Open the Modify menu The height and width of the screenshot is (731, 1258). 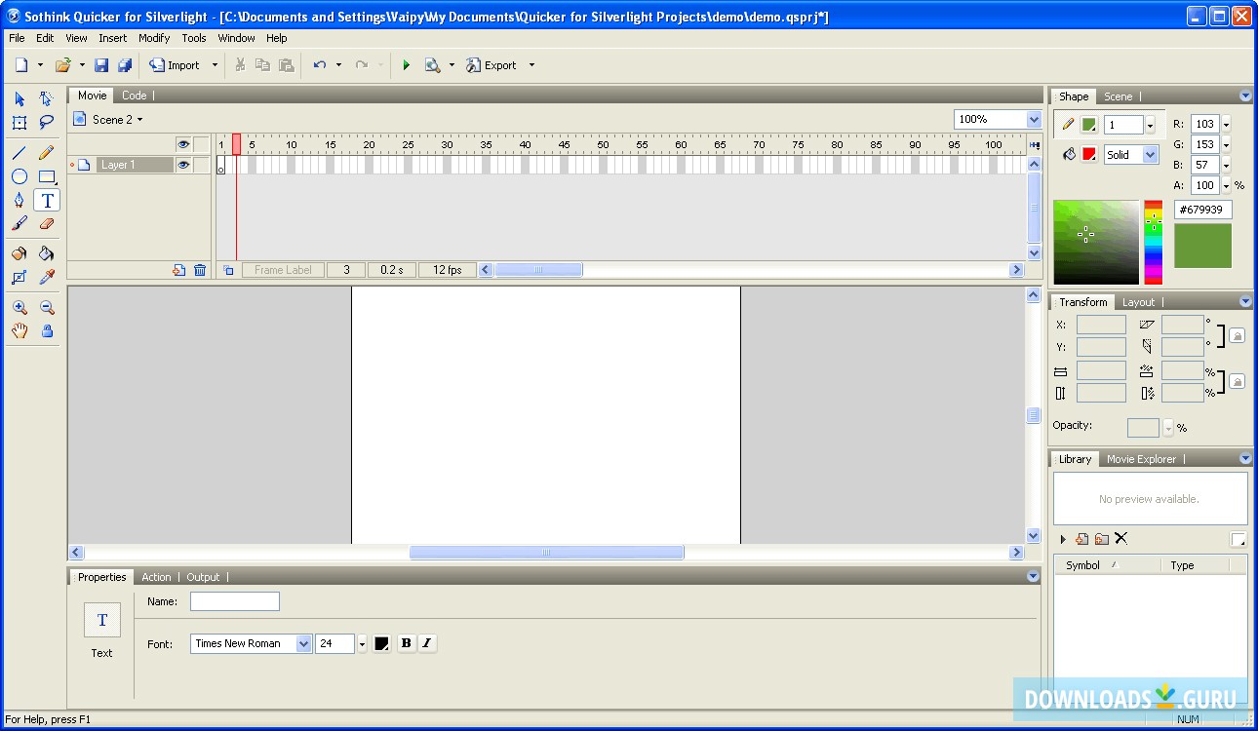point(154,38)
